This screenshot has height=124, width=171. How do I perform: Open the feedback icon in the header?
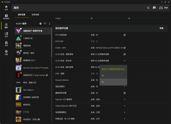tap(154, 8)
